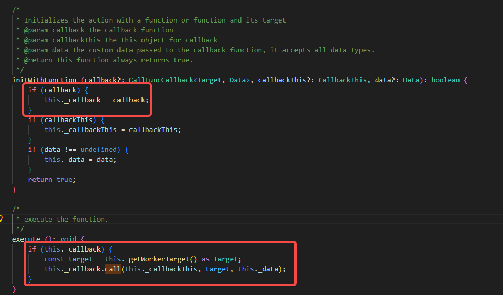Viewport: 503px width, 295px height.
Task: Click the CallFuncCallback type name
Action: tap(161, 80)
